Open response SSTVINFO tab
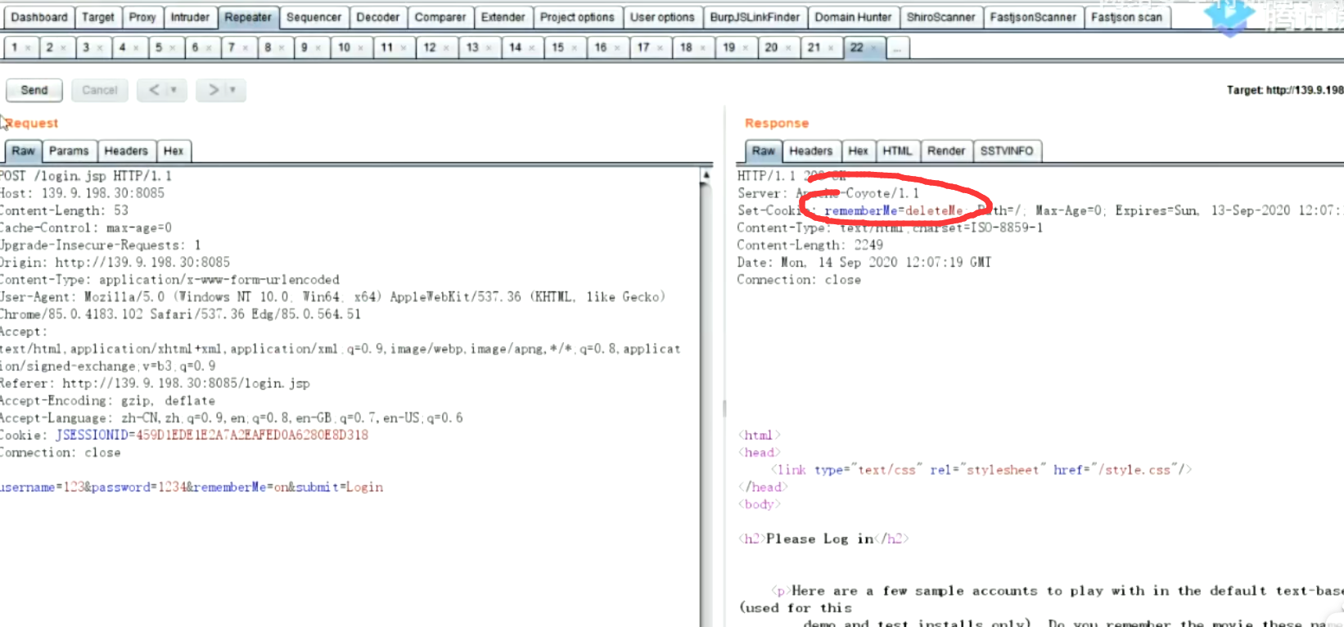 1007,151
